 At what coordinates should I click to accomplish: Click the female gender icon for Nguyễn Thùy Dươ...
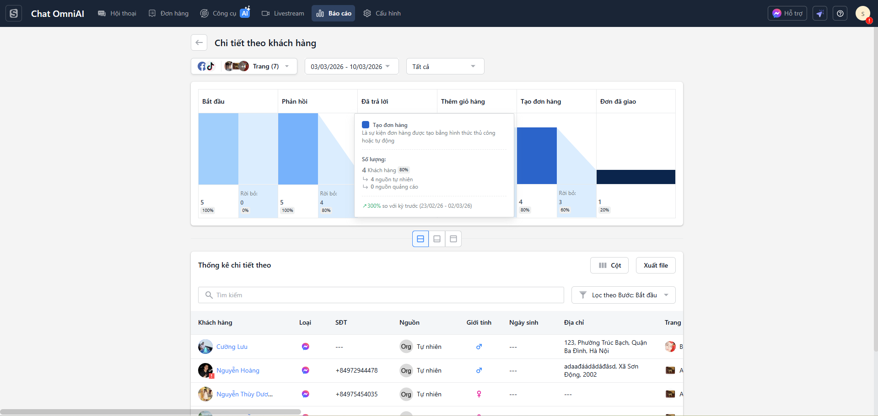(479, 394)
